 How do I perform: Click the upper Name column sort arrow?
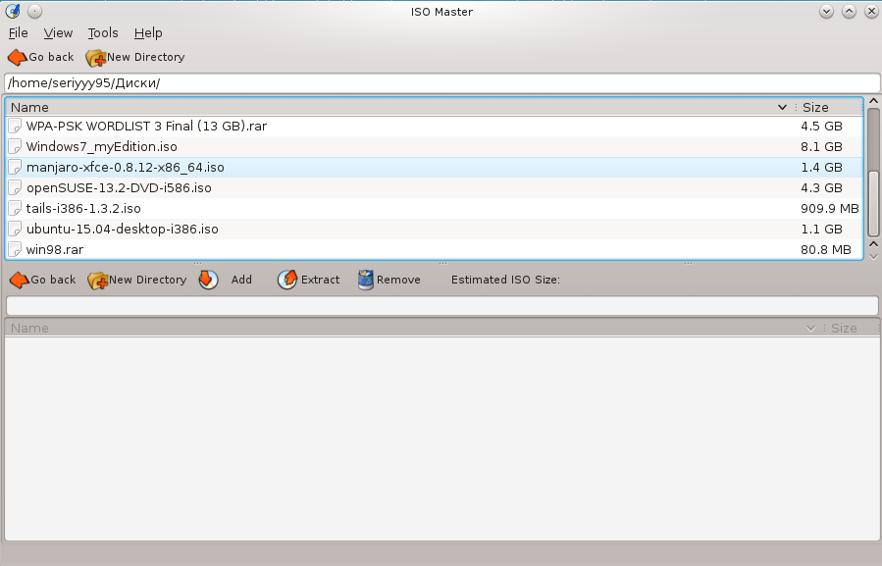[x=782, y=108]
